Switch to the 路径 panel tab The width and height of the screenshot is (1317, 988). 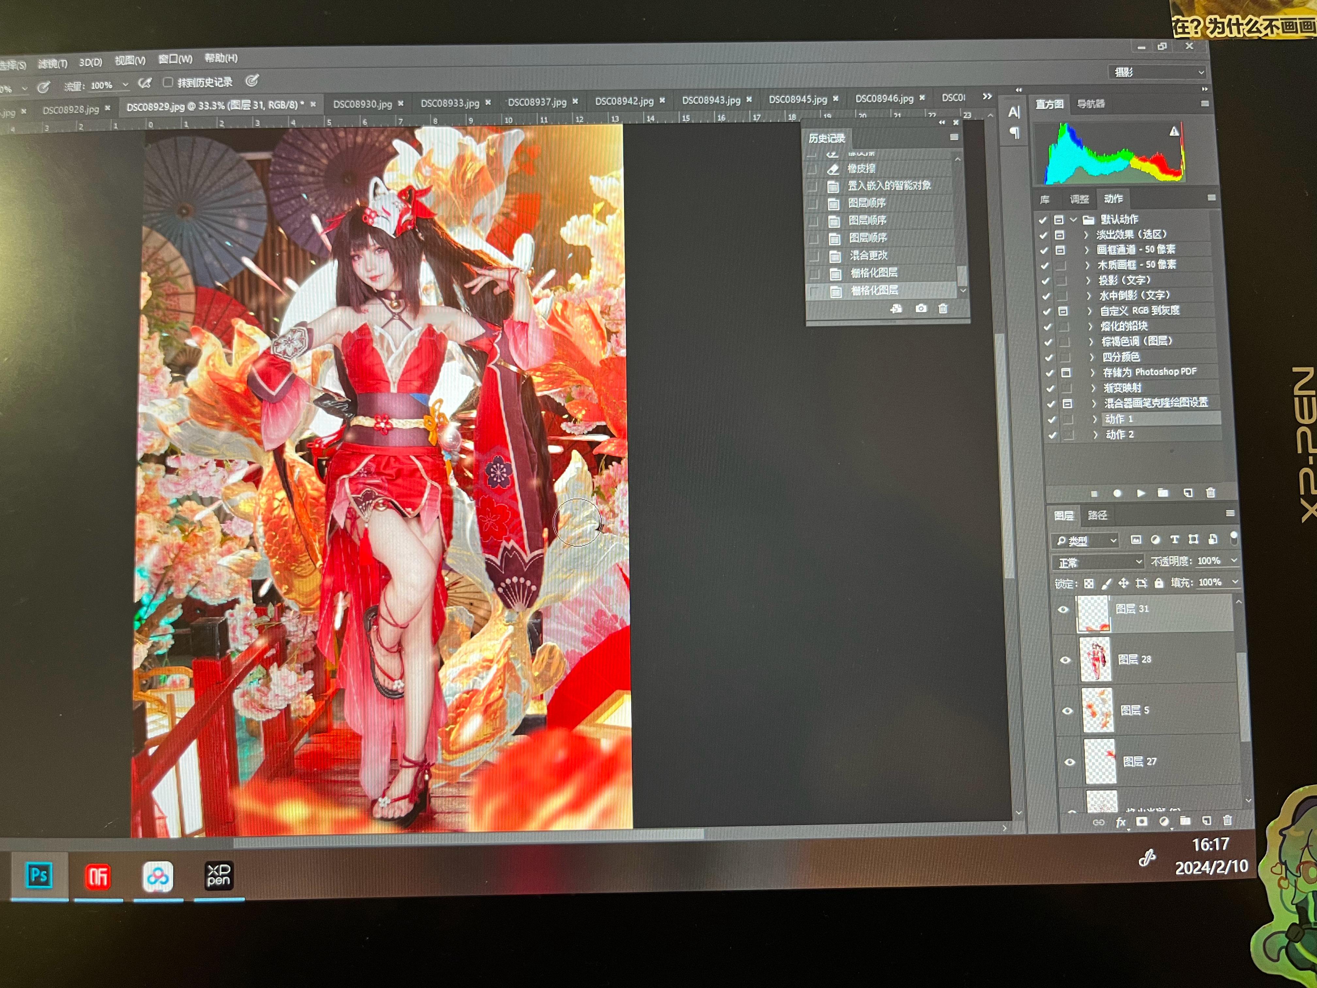[x=1097, y=515]
